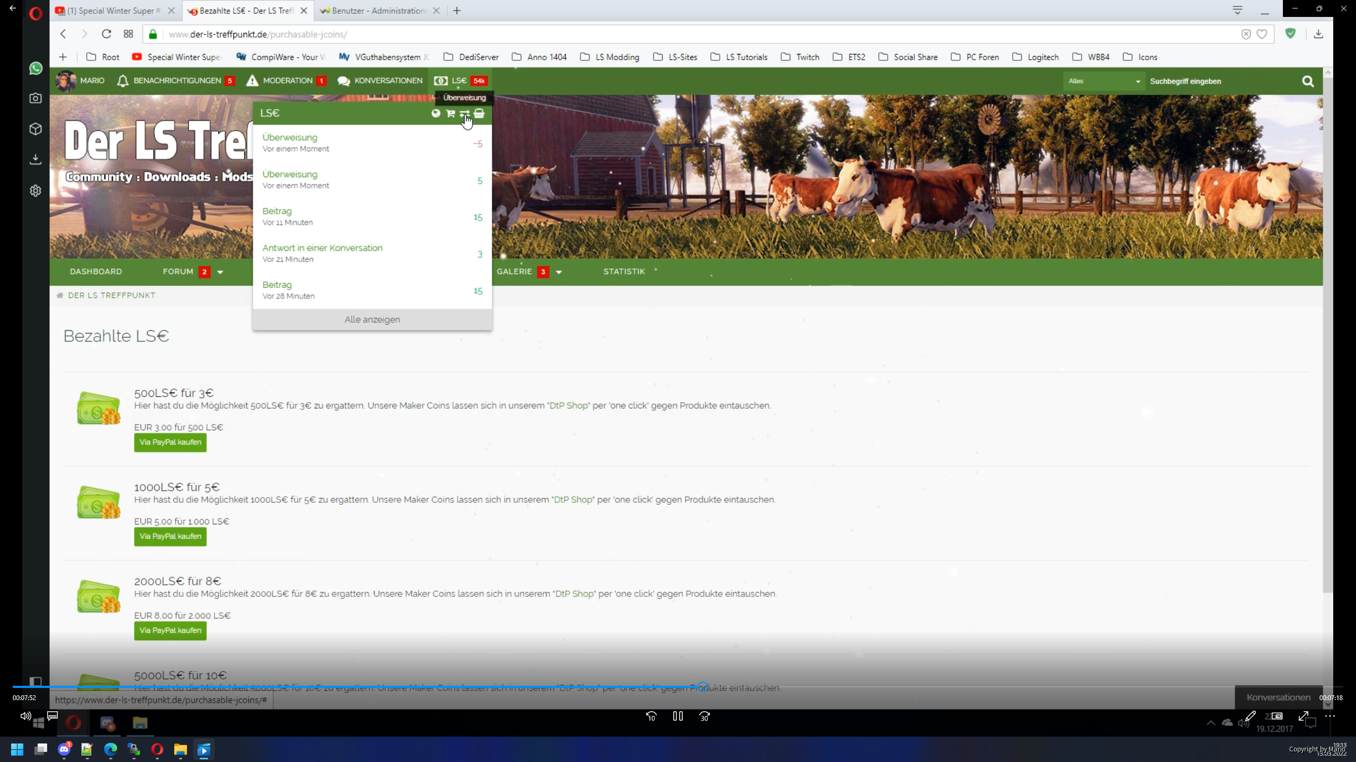Focus the Suchbegriff eingeben search field

click(1221, 81)
